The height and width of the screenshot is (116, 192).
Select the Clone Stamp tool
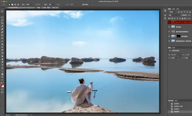point(2,44)
